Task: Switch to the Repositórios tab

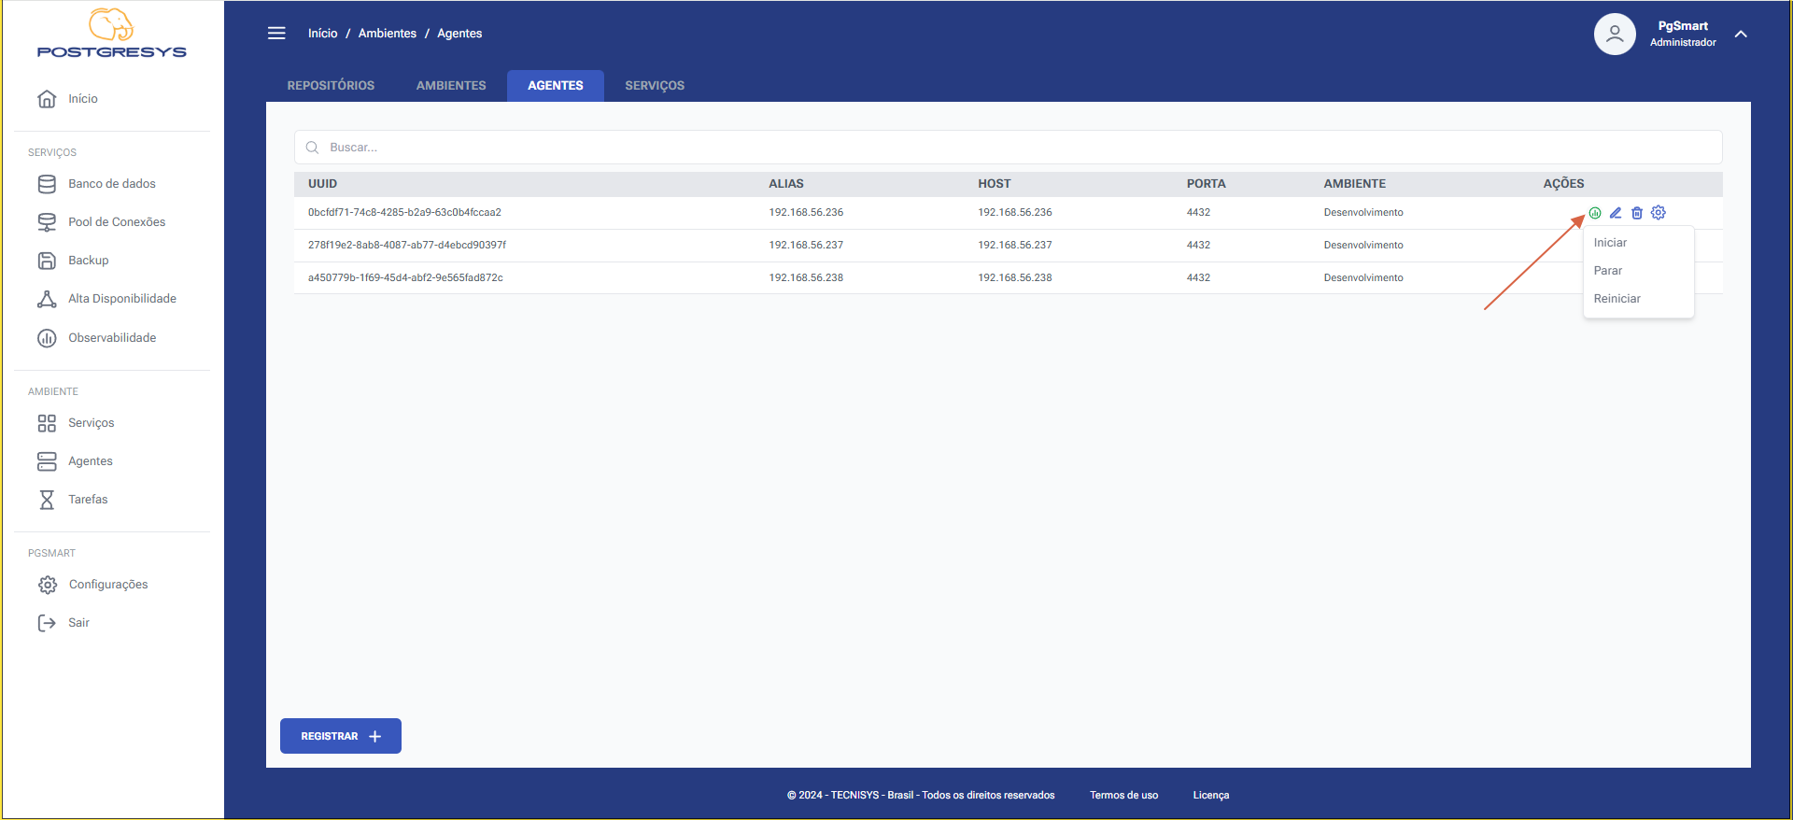Action: point(331,85)
